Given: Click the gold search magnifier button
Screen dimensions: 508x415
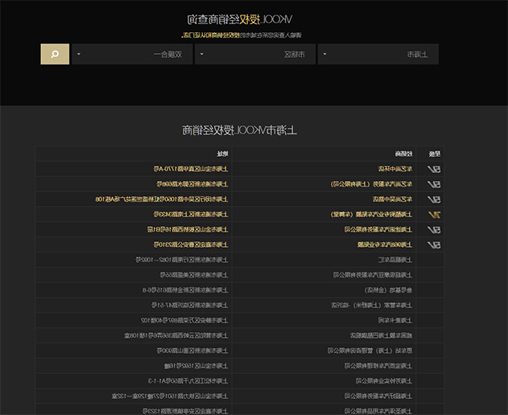Looking at the screenshot, I should [55, 54].
